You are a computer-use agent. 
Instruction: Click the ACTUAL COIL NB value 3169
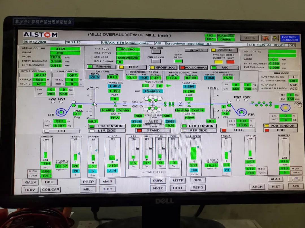pos(65,49)
